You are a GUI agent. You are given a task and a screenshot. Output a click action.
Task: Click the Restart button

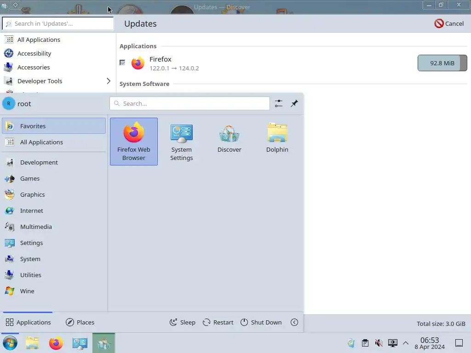click(x=218, y=322)
